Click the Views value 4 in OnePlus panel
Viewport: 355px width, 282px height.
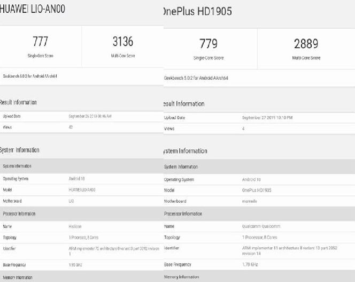click(x=243, y=128)
